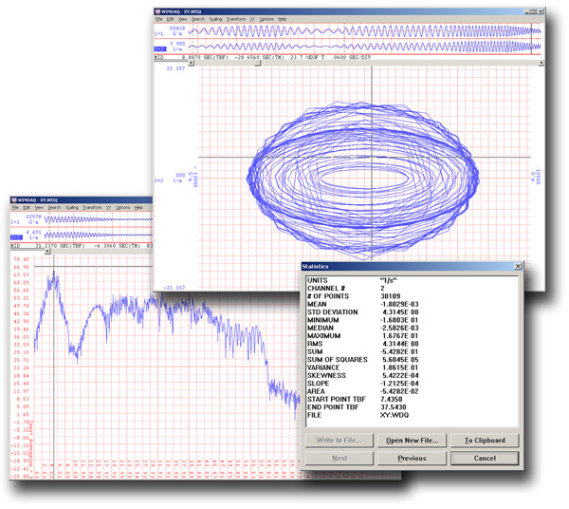Select the 1=1 channel label in the front window
Screen dimensions: 569x509
tap(158, 33)
